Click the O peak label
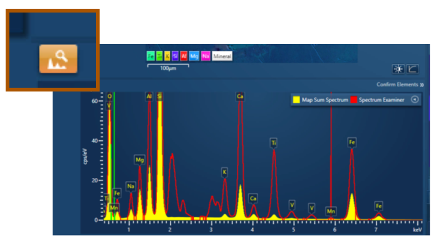436x240 pixels. [110, 97]
